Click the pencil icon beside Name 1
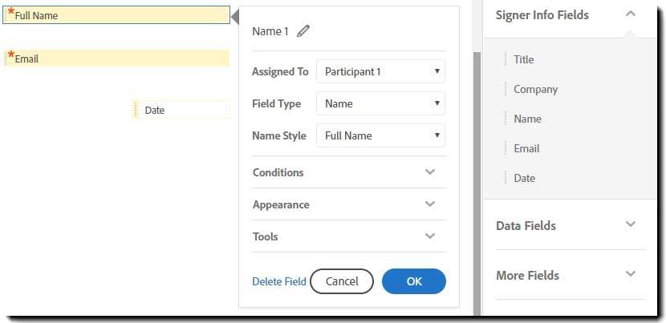Image resolution: width=666 pixels, height=323 pixels. point(303,31)
